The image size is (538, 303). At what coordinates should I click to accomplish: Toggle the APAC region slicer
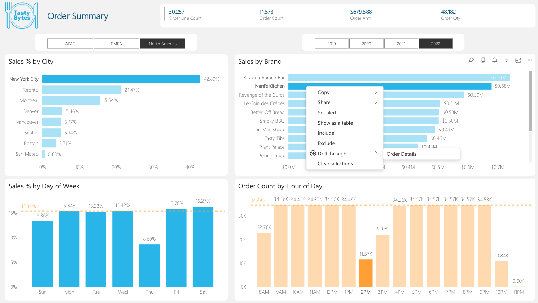pyautogui.click(x=70, y=44)
